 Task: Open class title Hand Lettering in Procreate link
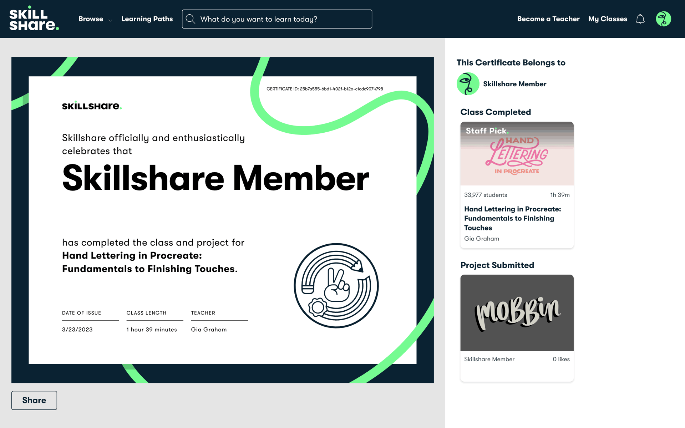coord(513,218)
